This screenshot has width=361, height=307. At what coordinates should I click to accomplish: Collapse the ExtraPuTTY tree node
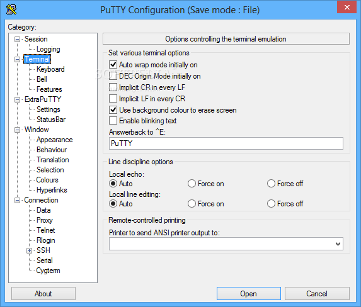17,99
